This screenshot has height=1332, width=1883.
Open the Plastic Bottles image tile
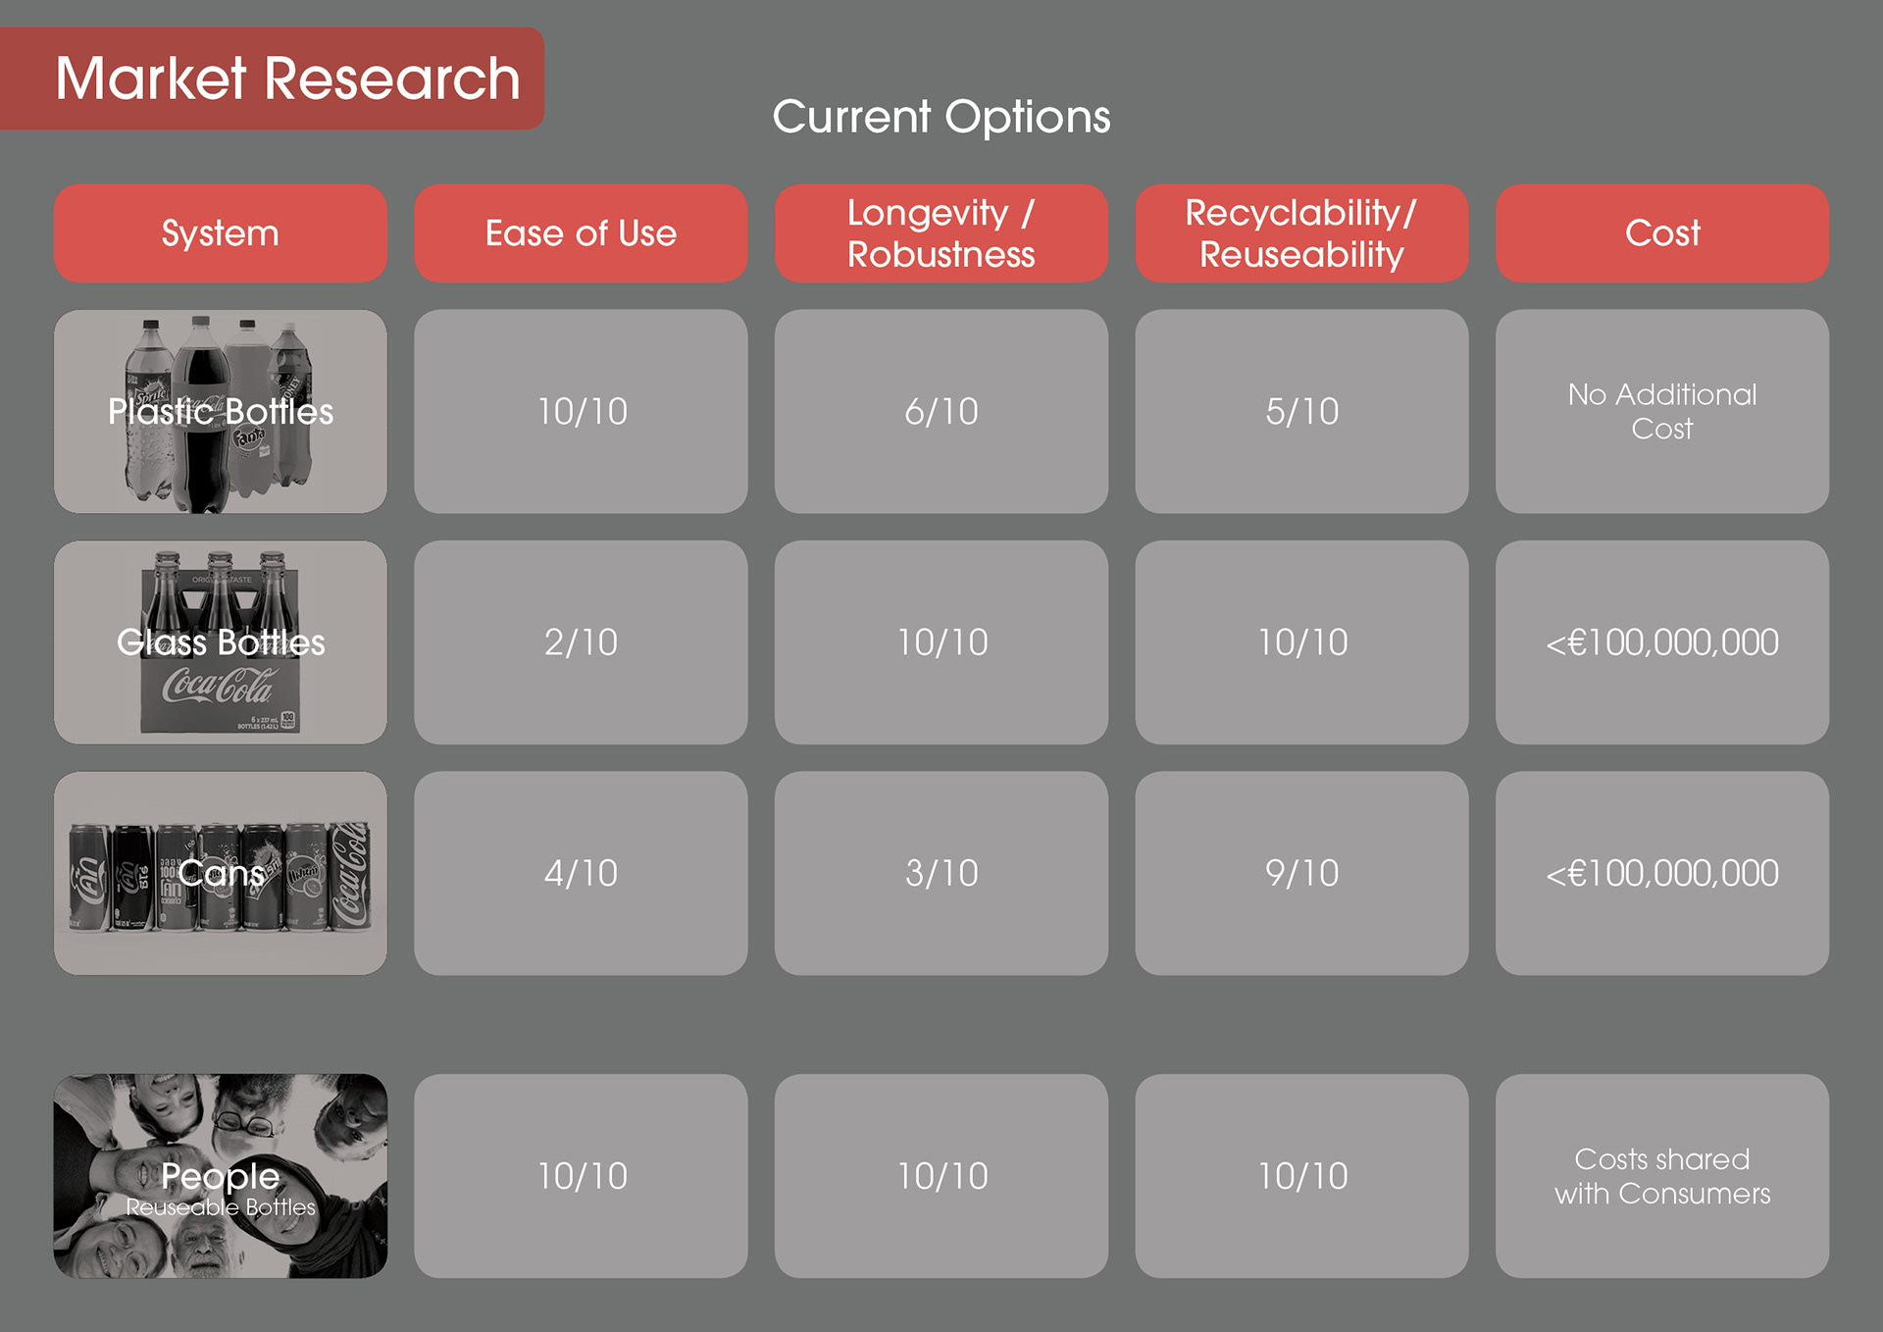(221, 411)
